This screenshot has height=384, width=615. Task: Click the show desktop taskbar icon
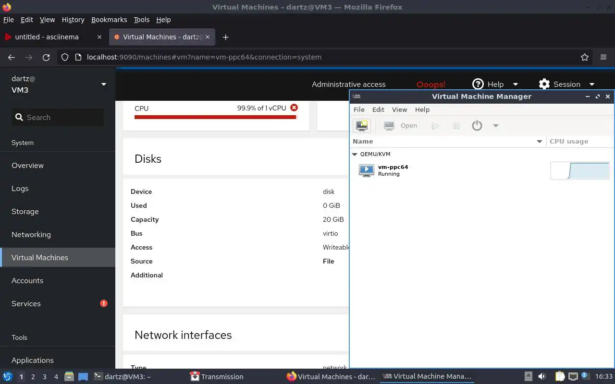[83, 377]
